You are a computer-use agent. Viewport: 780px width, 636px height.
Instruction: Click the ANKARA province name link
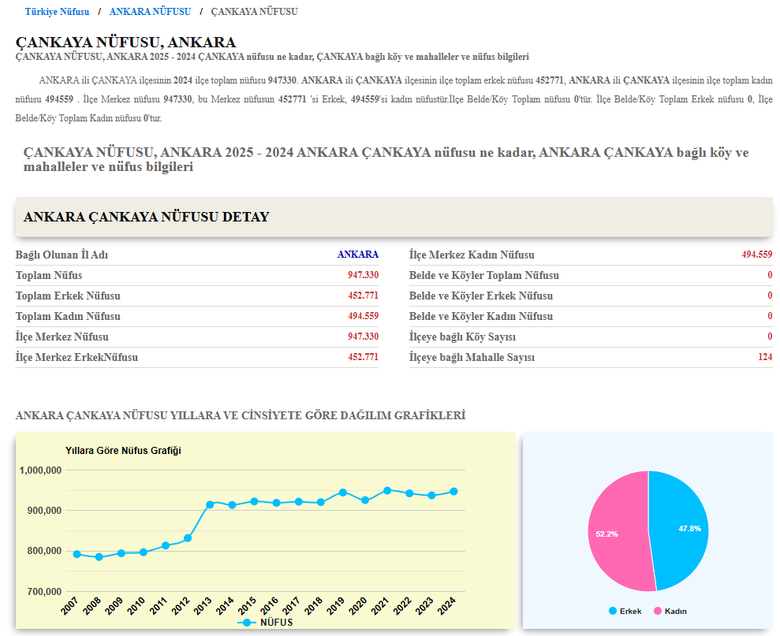pyautogui.click(x=357, y=255)
